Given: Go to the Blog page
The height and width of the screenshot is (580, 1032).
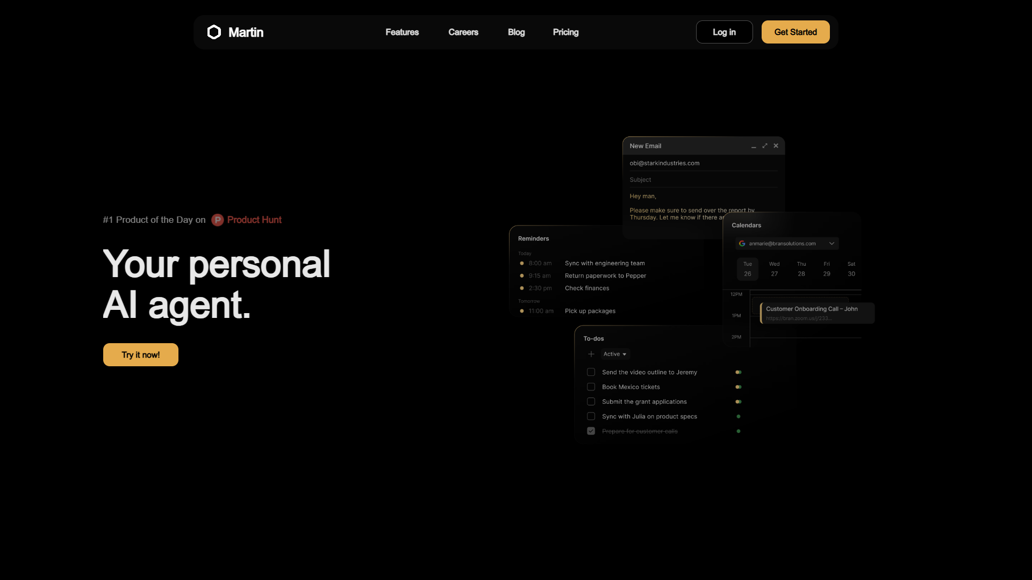Looking at the screenshot, I should (x=517, y=32).
